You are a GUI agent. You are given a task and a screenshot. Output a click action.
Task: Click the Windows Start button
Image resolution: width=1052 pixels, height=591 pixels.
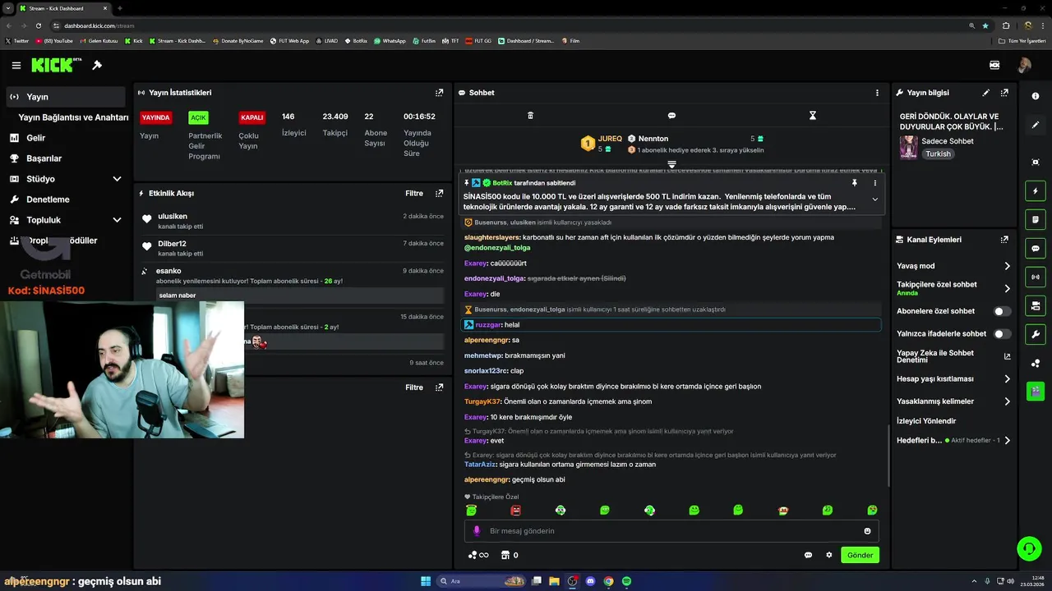coord(426,581)
